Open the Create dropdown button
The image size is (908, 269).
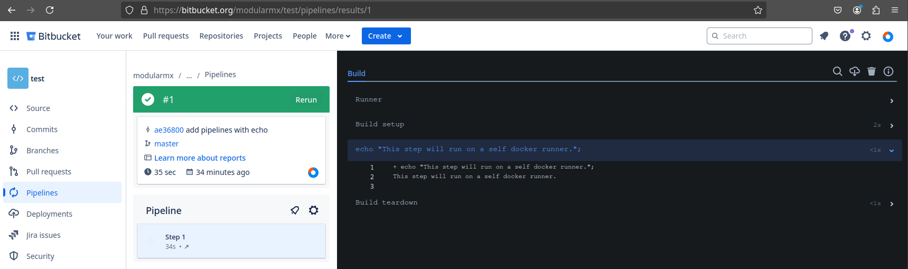pos(386,36)
